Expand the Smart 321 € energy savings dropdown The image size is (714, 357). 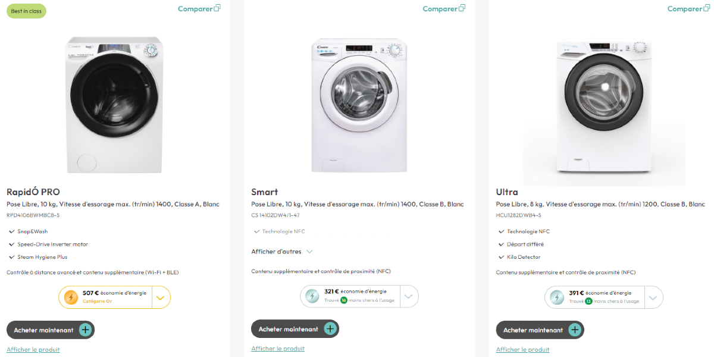pos(408,296)
